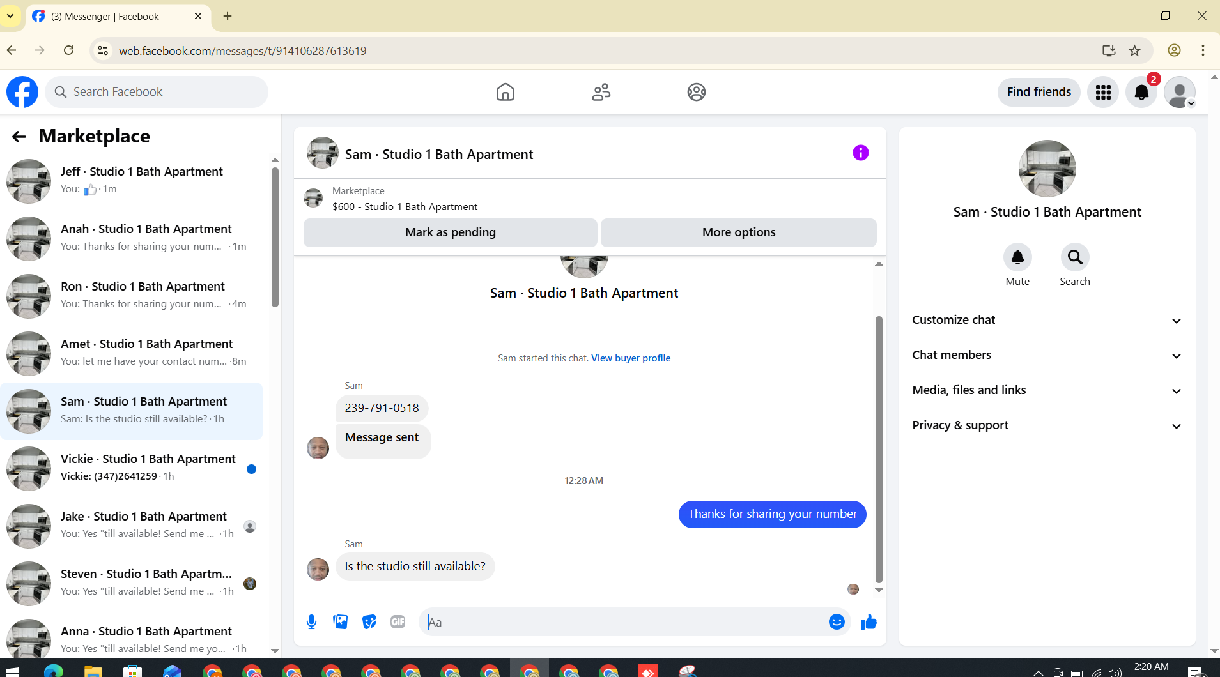Expand Customize chat section
1220x677 pixels.
pyautogui.click(x=1047, y=320)
